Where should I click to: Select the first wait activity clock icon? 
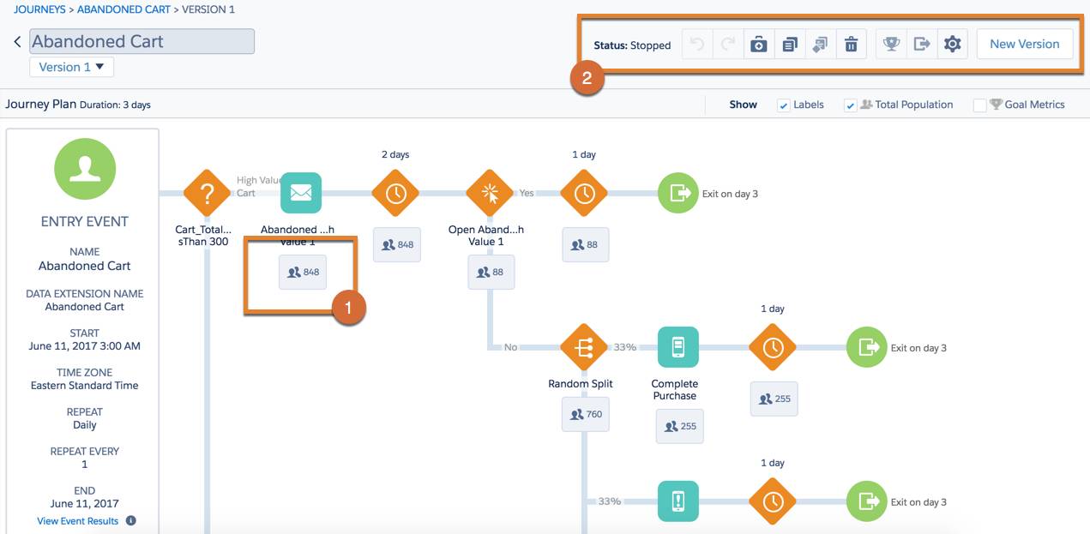395,193
